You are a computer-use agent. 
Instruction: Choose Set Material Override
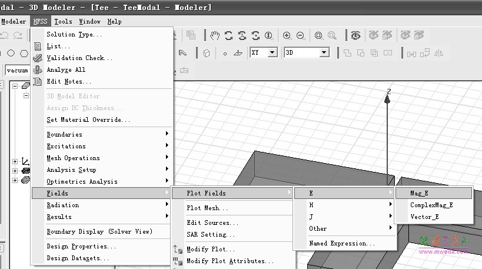click(101, 119)
